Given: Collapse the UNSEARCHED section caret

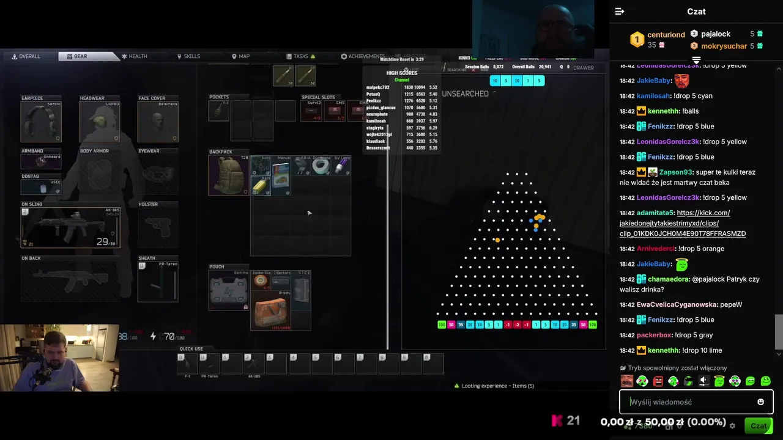Looking at the screenshot, I should point(494,94).
